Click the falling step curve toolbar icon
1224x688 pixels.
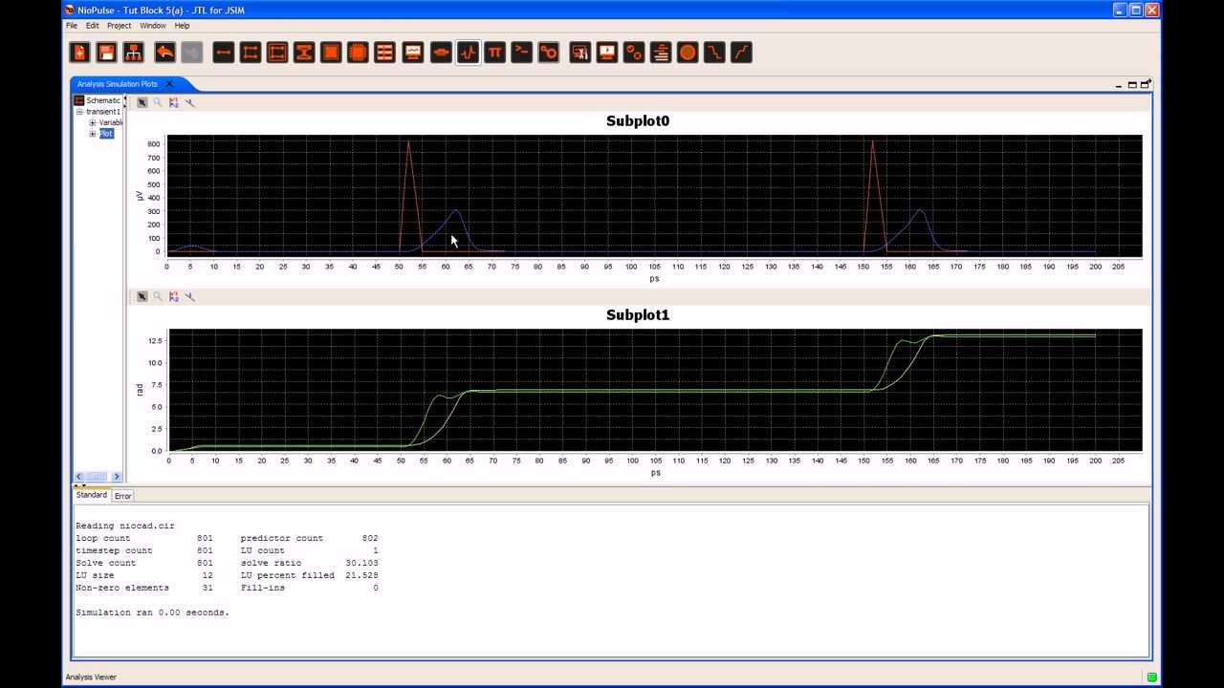click(714, 53)
